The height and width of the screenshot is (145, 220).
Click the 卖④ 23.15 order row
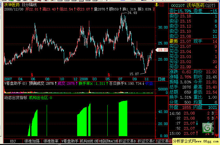[193, 21]
